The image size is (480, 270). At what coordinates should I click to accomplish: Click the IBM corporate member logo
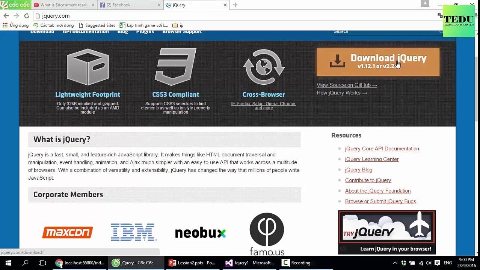tap(133, 232)
